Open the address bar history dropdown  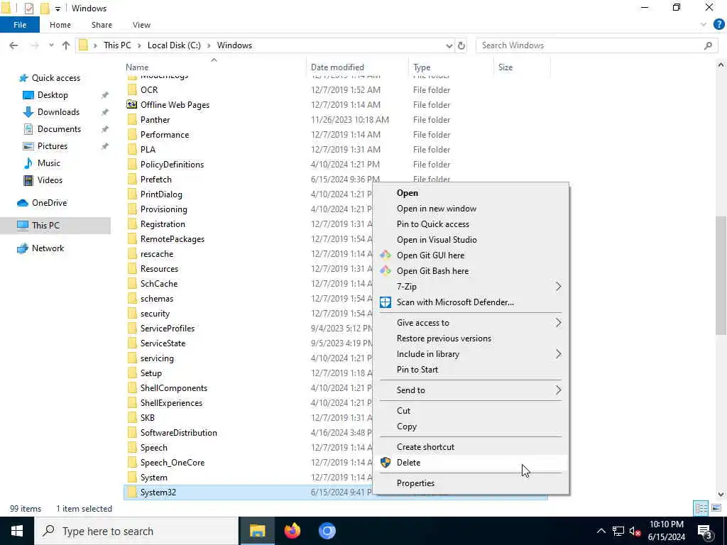449,45
